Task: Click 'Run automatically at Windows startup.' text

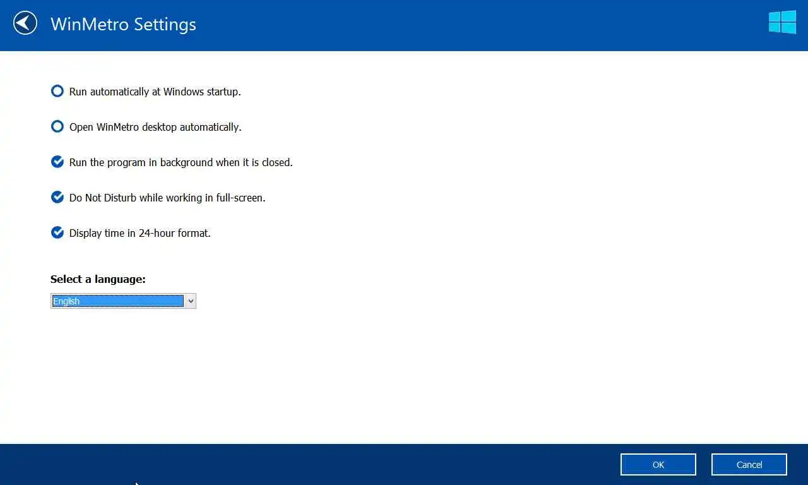Action: coord(155,92)
